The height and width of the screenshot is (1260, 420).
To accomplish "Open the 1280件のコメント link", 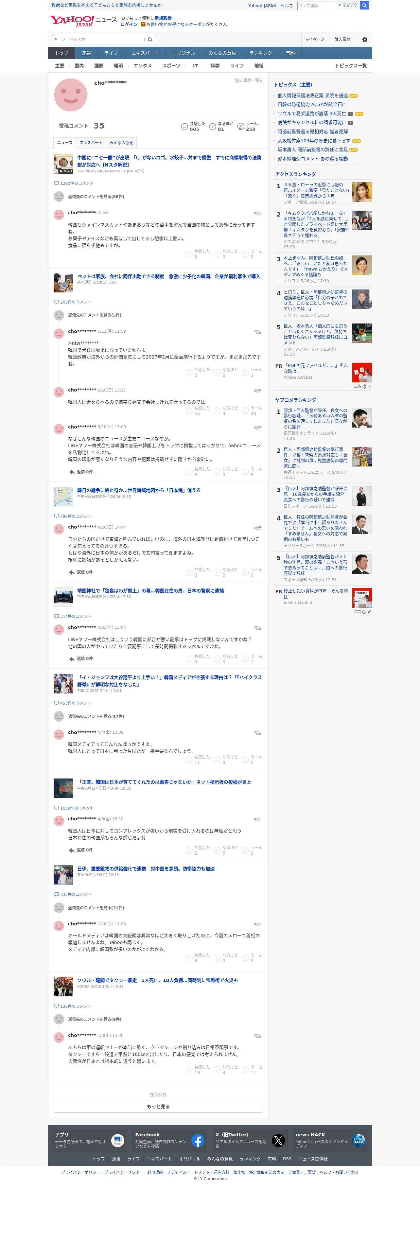I will click(x=74, y=184).
